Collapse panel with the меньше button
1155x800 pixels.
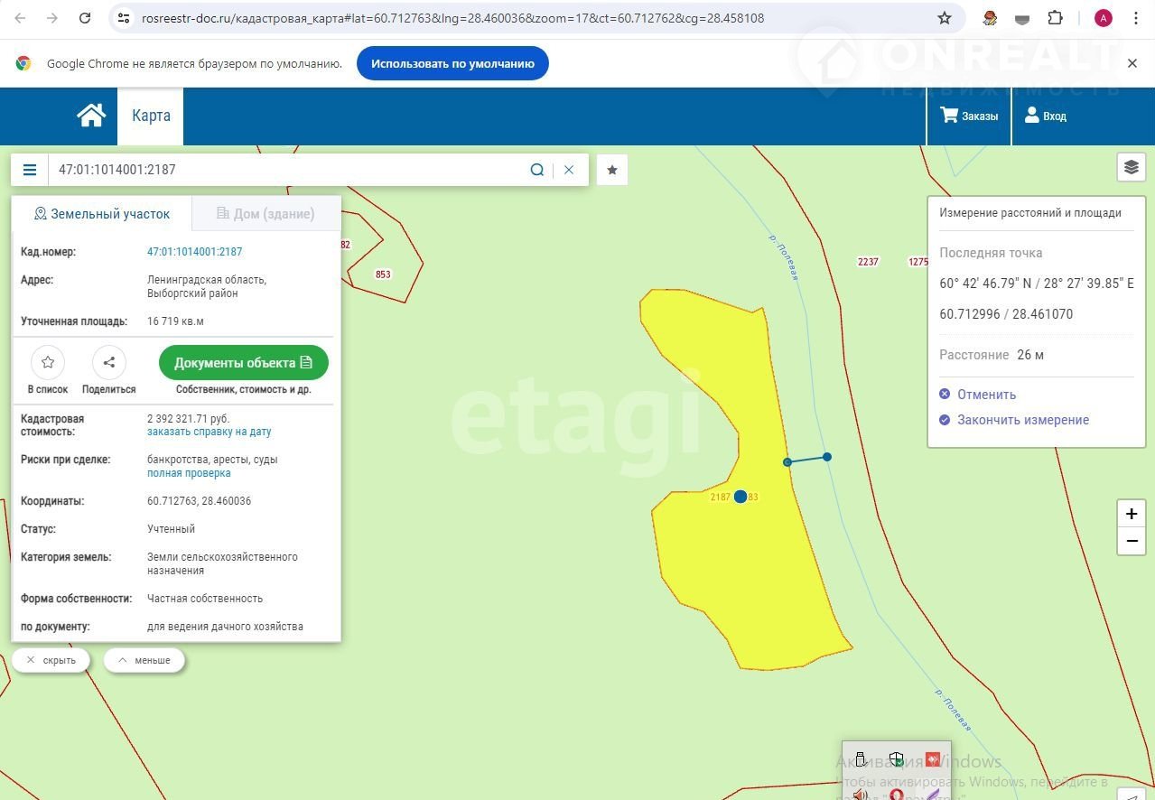tap(144, 660)
